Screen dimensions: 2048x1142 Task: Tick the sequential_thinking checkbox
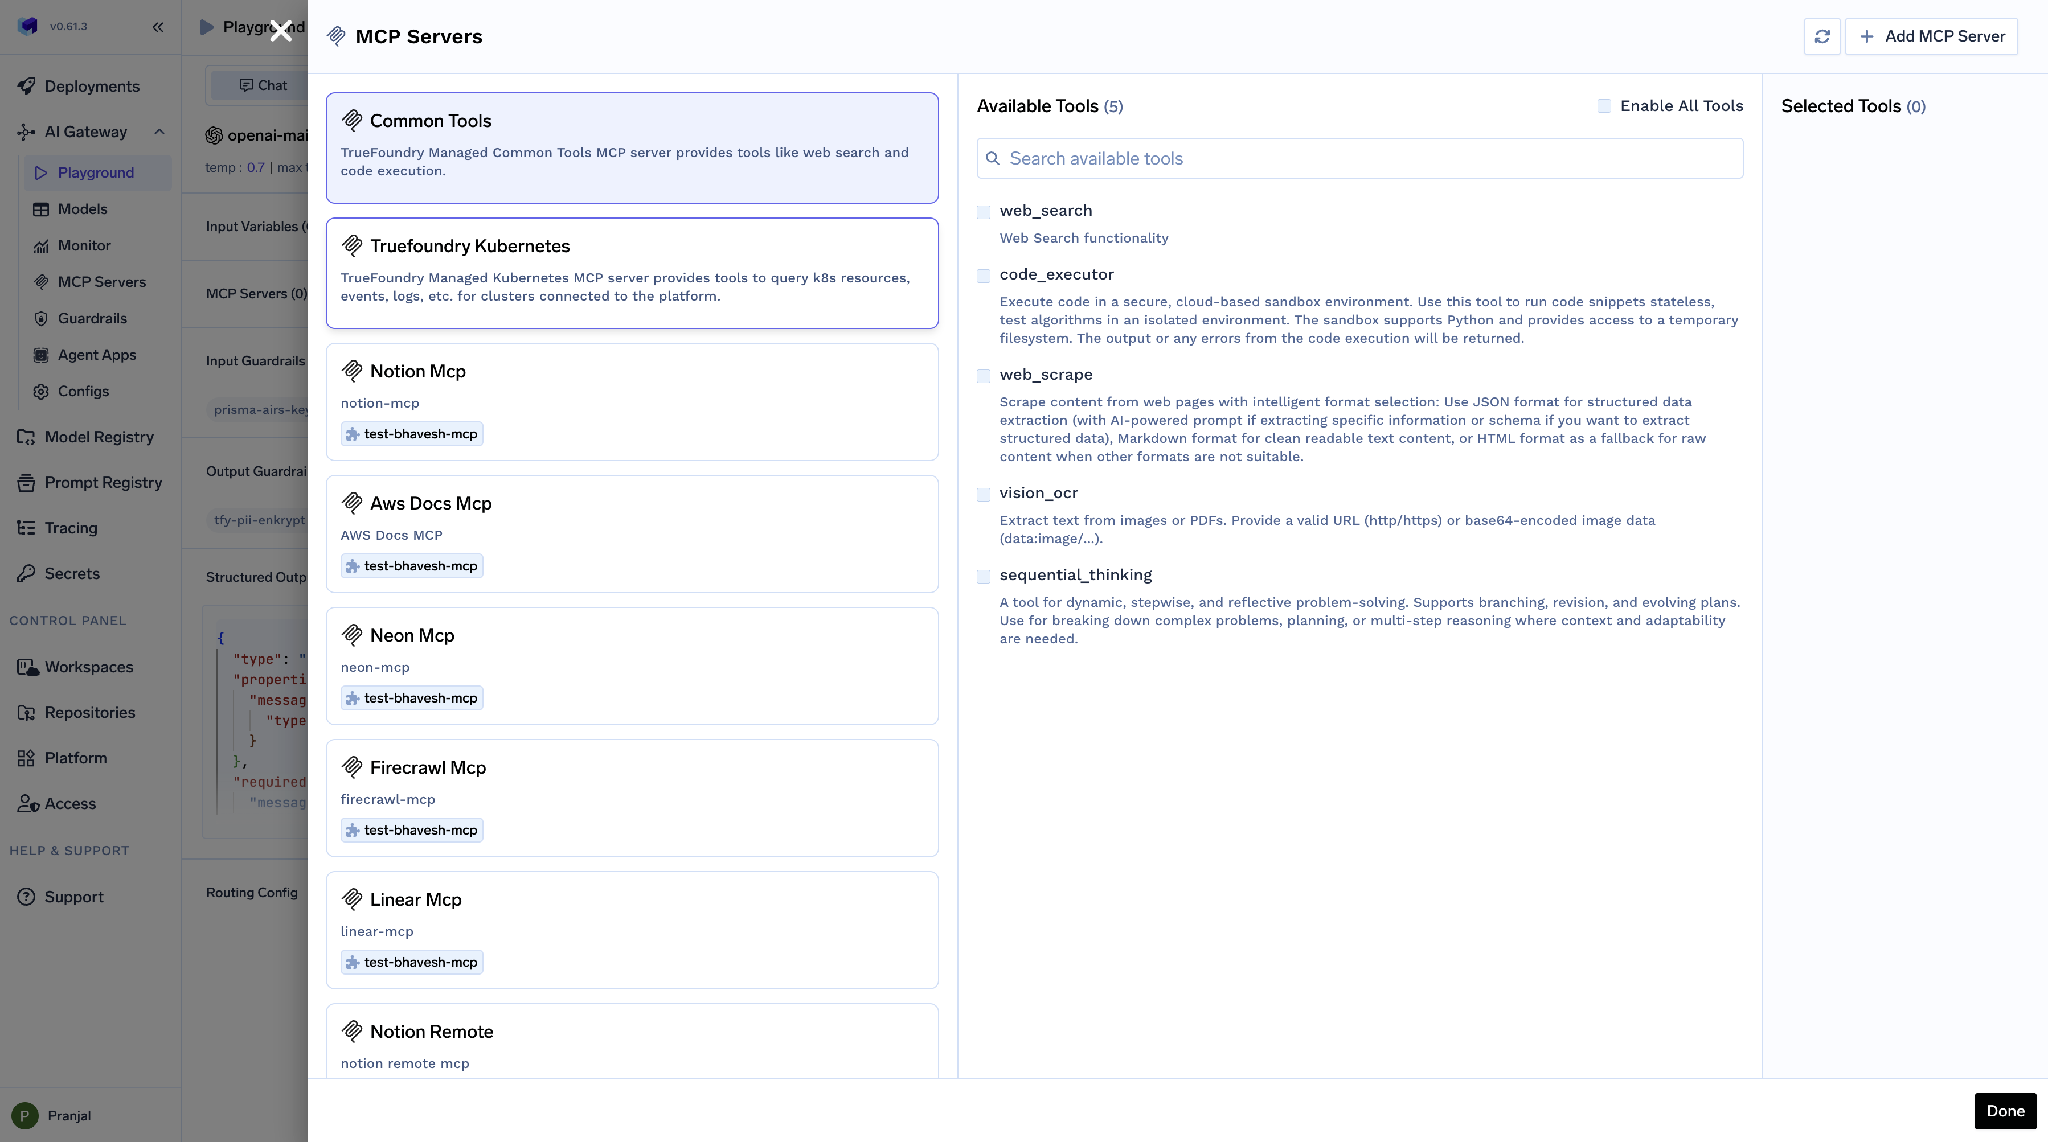click(984, 576)
